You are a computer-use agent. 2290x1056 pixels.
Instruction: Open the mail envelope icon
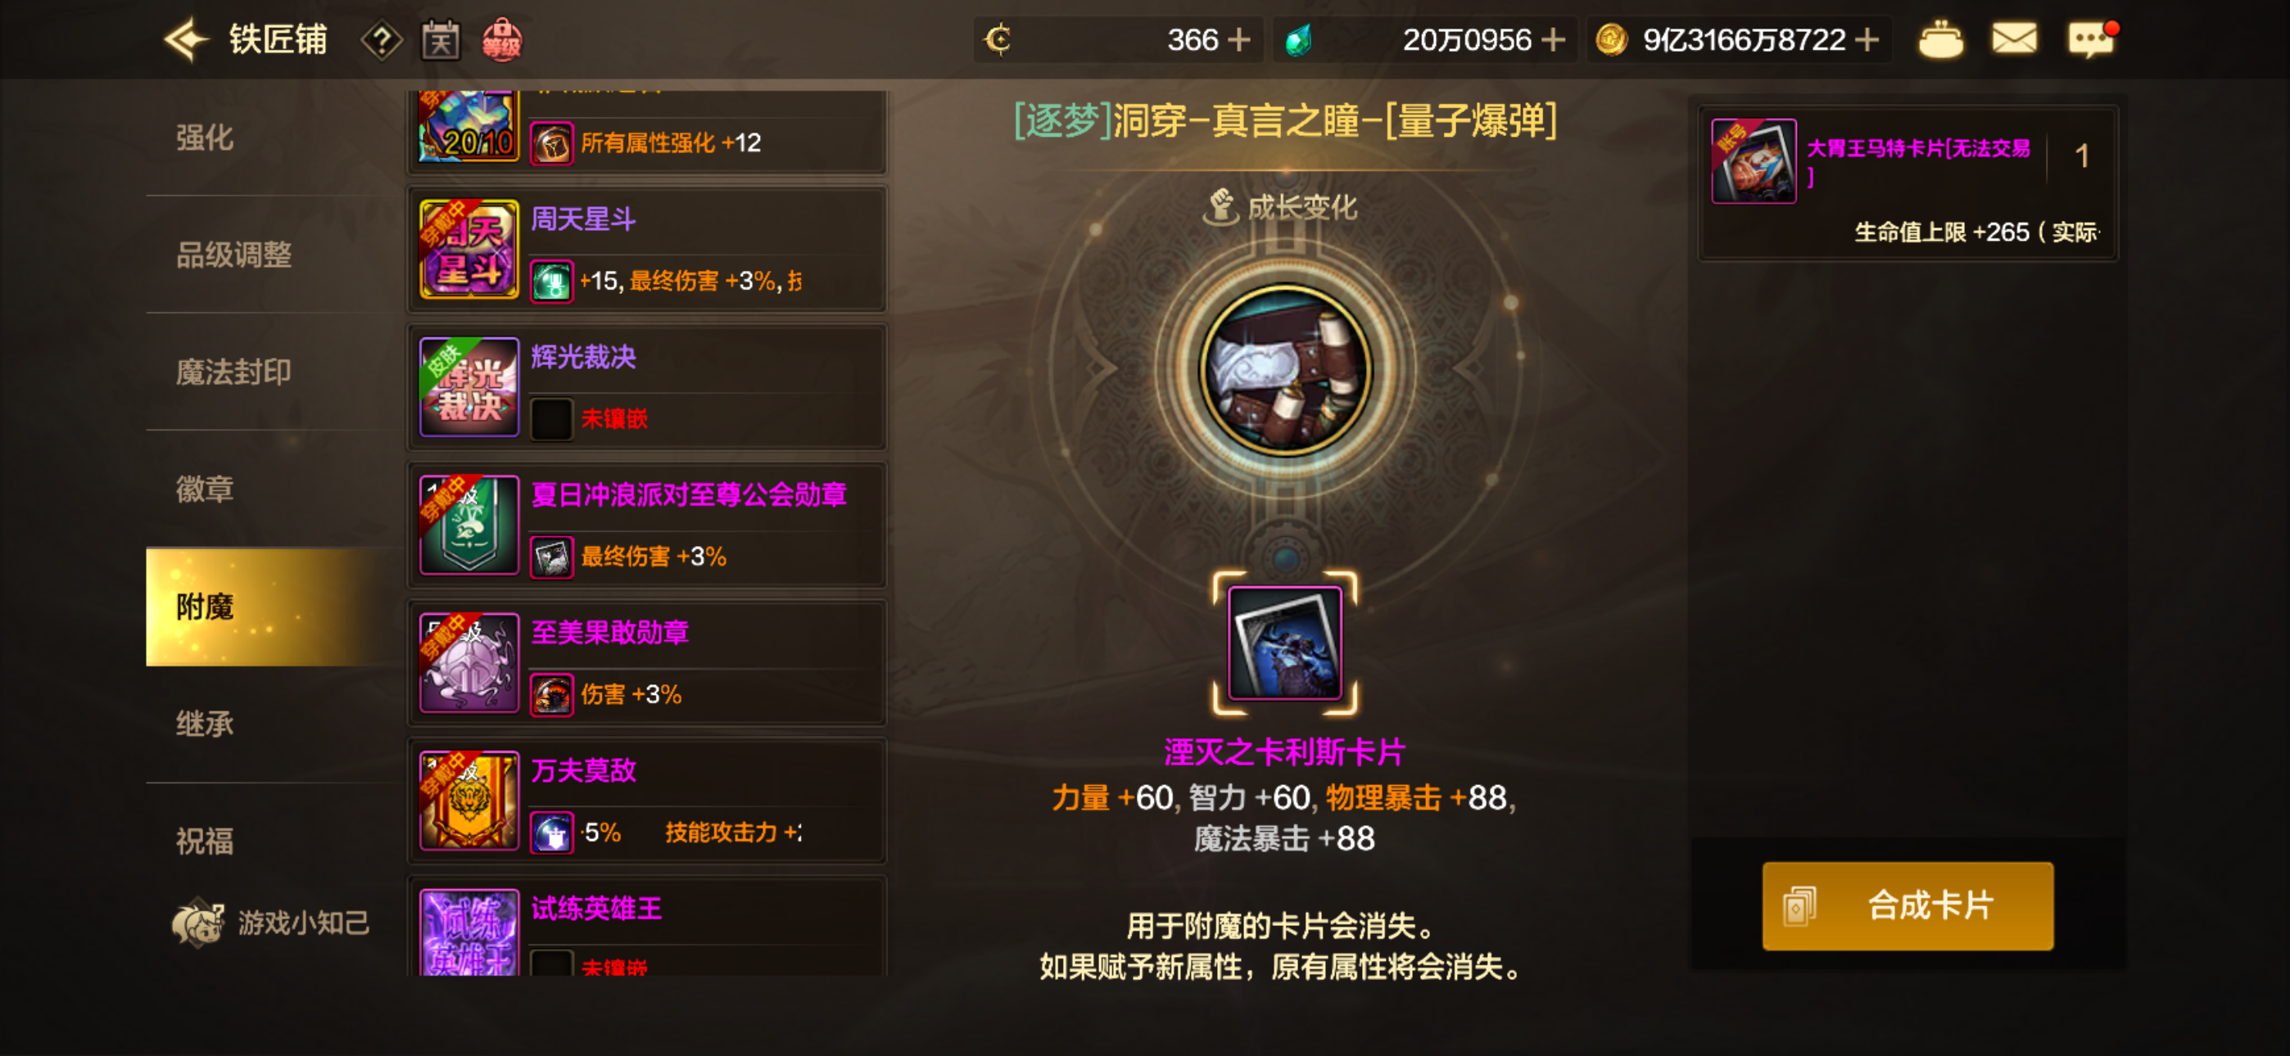pyautogui.click(x=2015, y=39)
